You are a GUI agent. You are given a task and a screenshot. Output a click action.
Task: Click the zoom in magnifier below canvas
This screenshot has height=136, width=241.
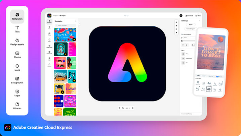click(123, 108)
